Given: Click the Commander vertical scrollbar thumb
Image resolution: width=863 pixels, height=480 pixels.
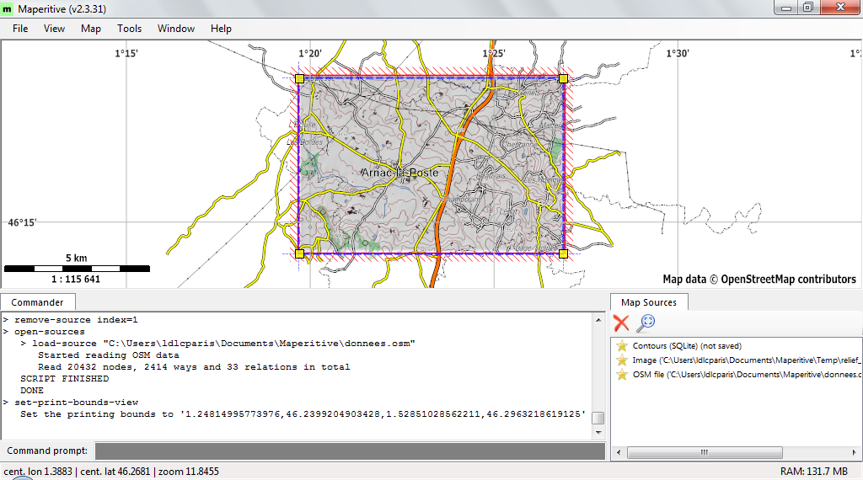Looking at the screenshot, I should [598, 418].
